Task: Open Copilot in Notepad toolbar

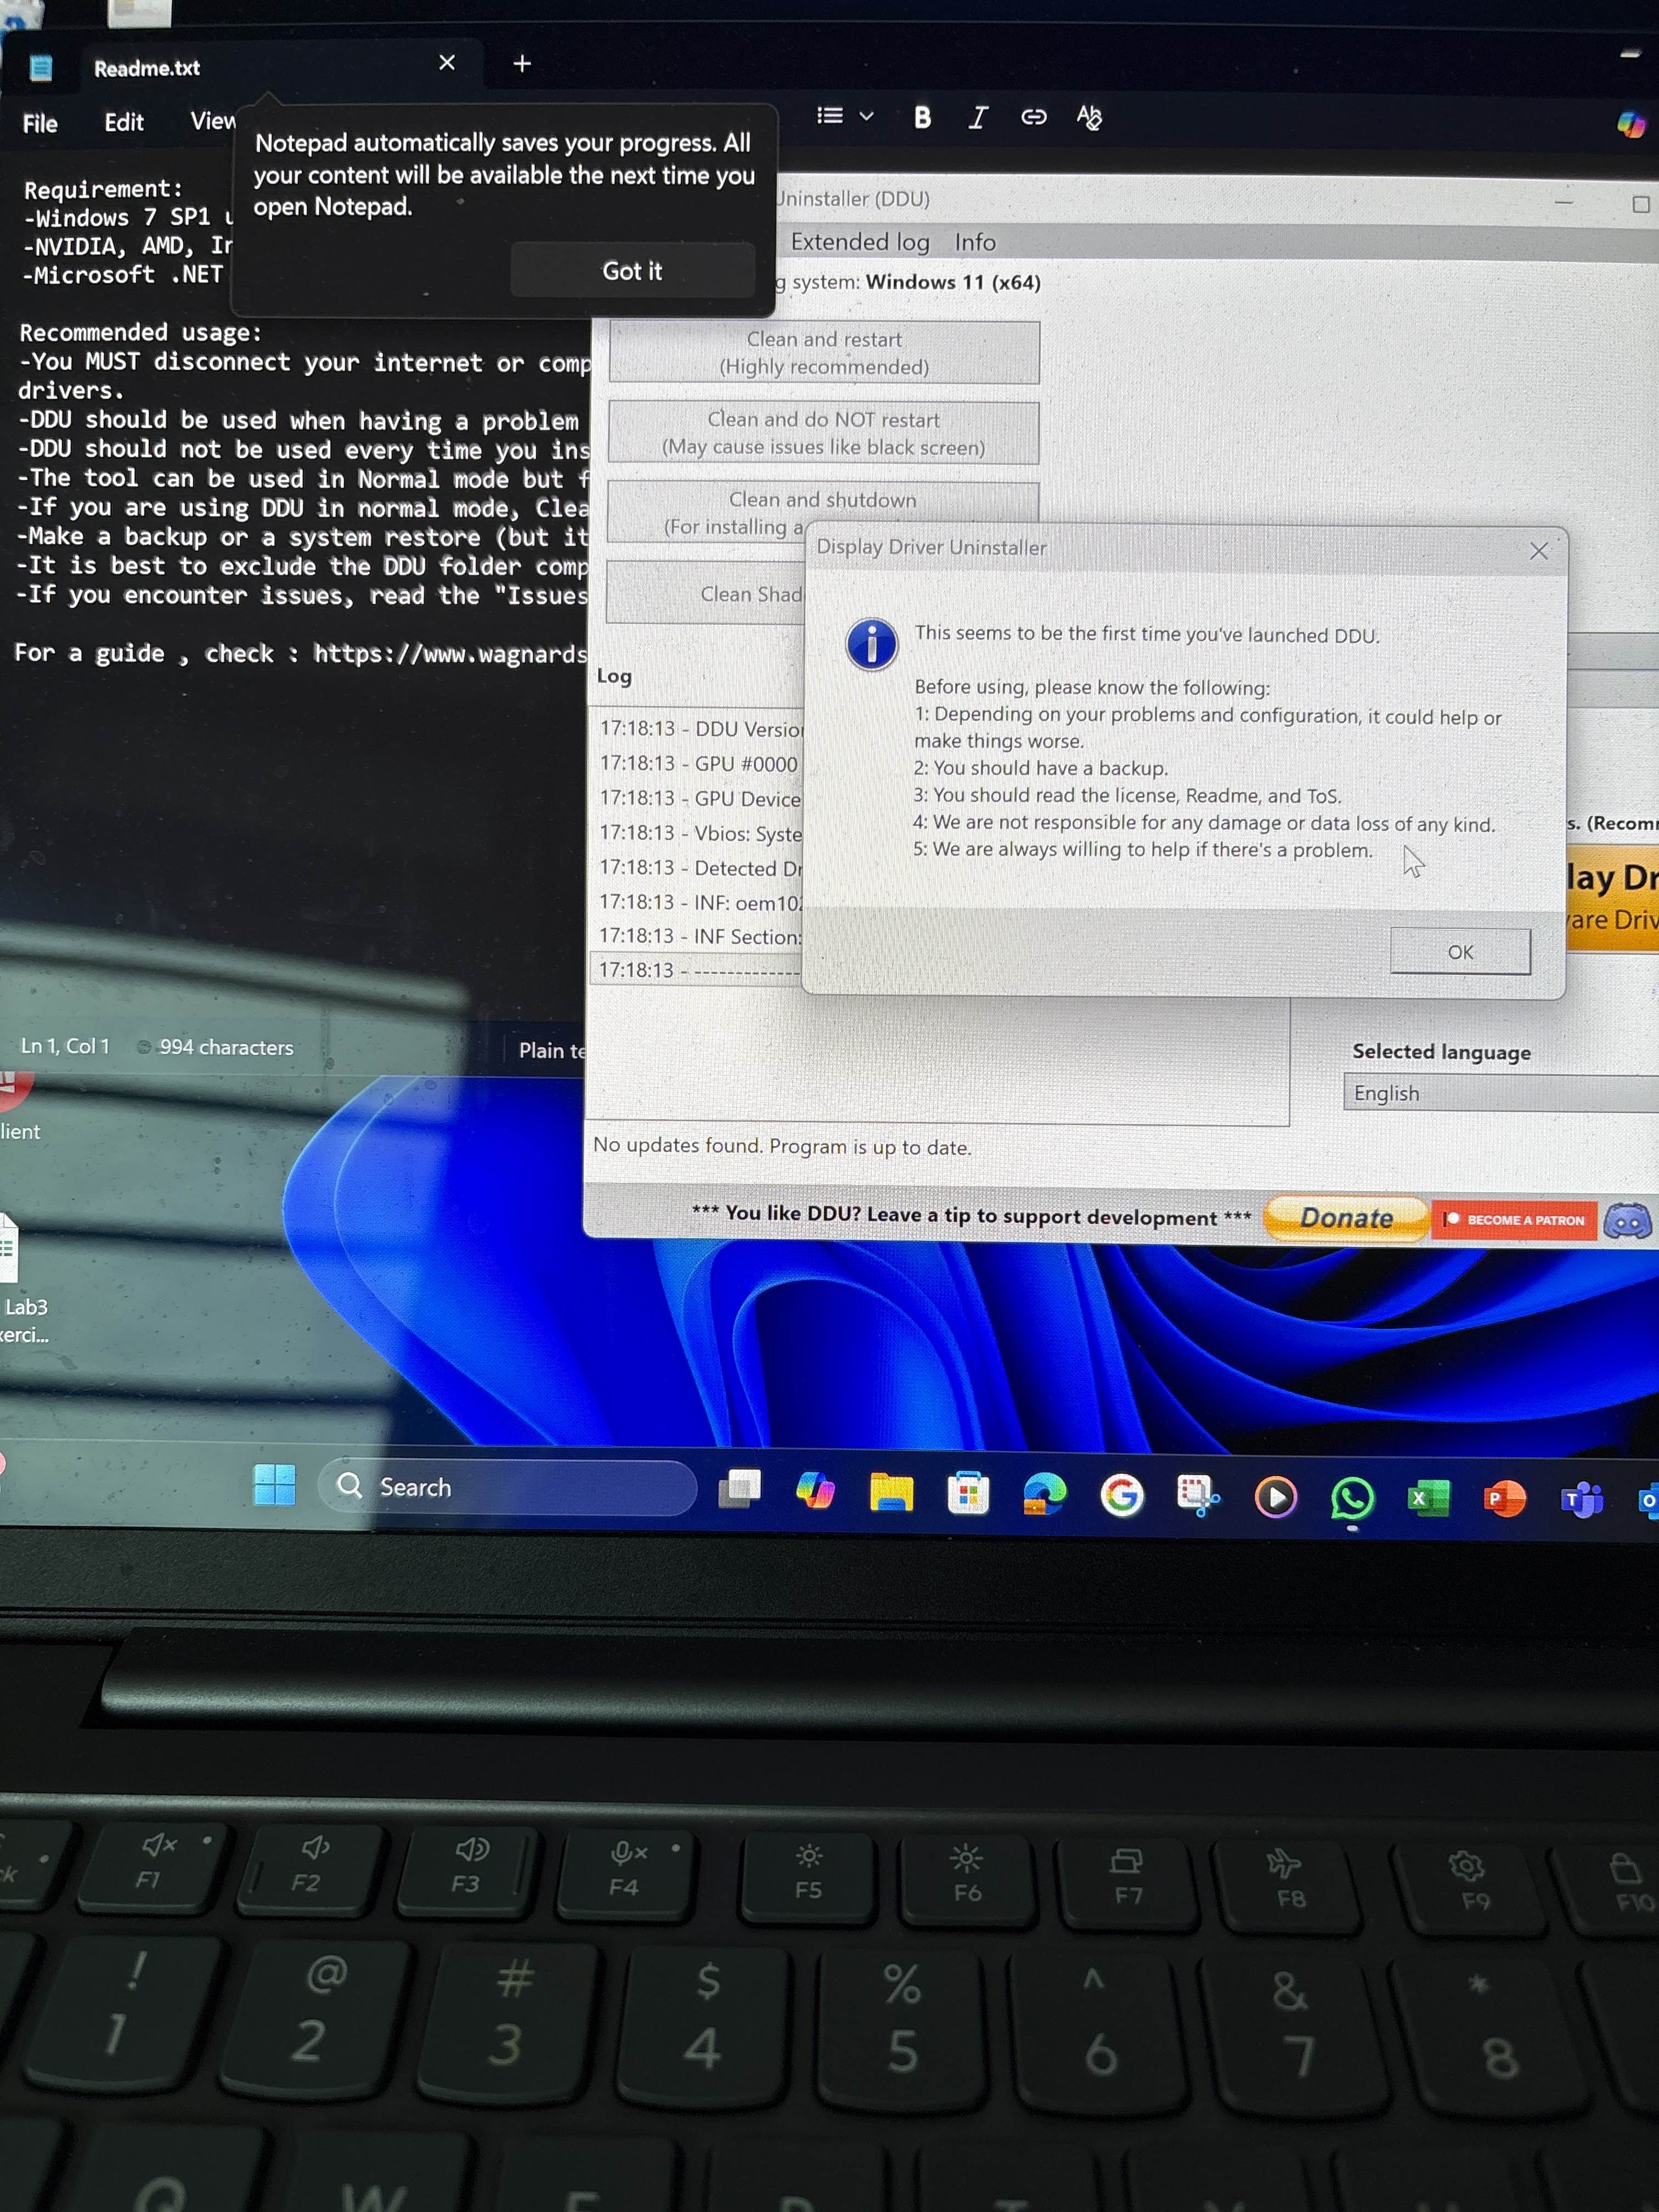Action: pos(1631,124)
